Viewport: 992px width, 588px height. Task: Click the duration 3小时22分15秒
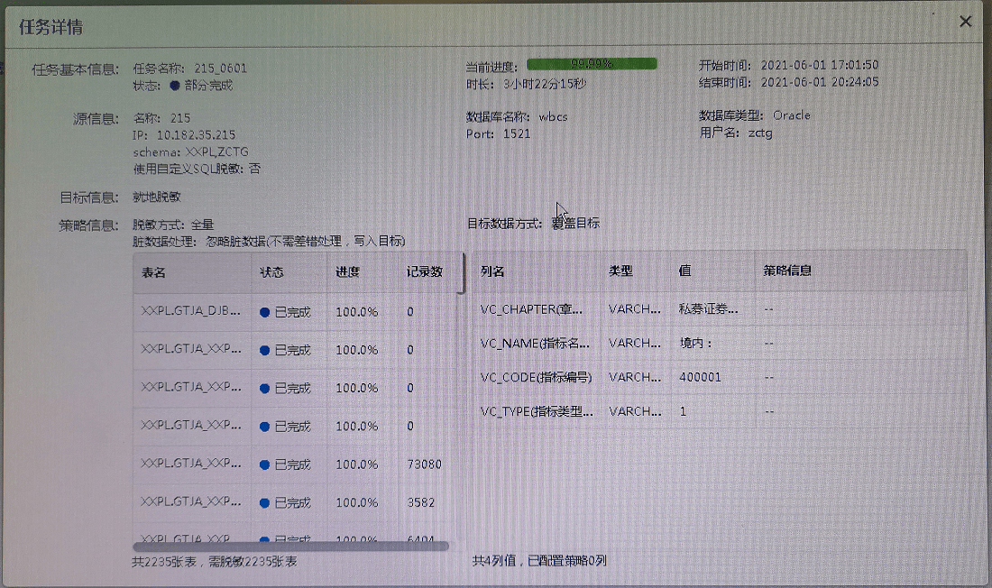544,84
